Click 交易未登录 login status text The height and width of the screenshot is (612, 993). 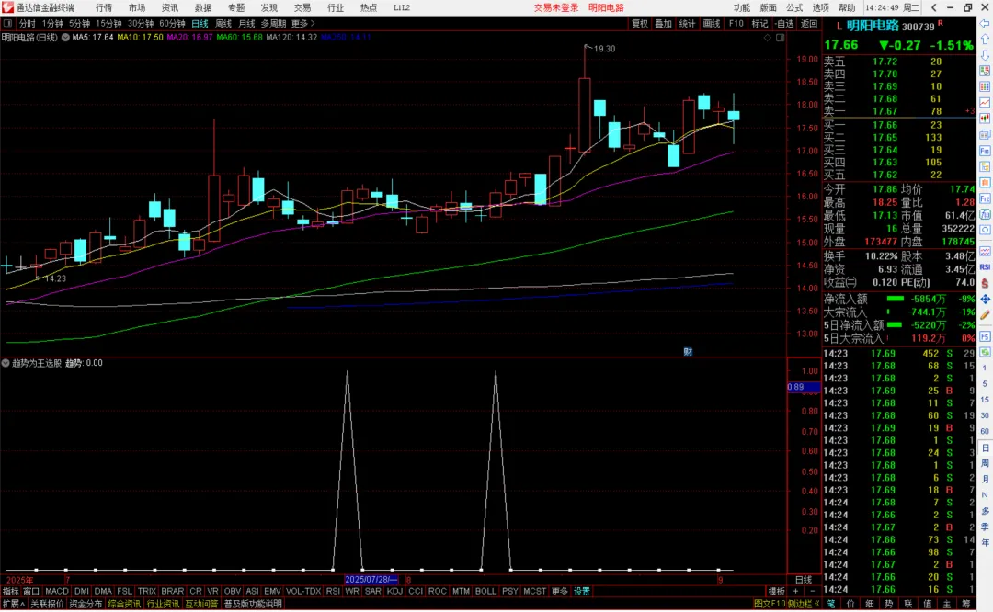[556, 7]
